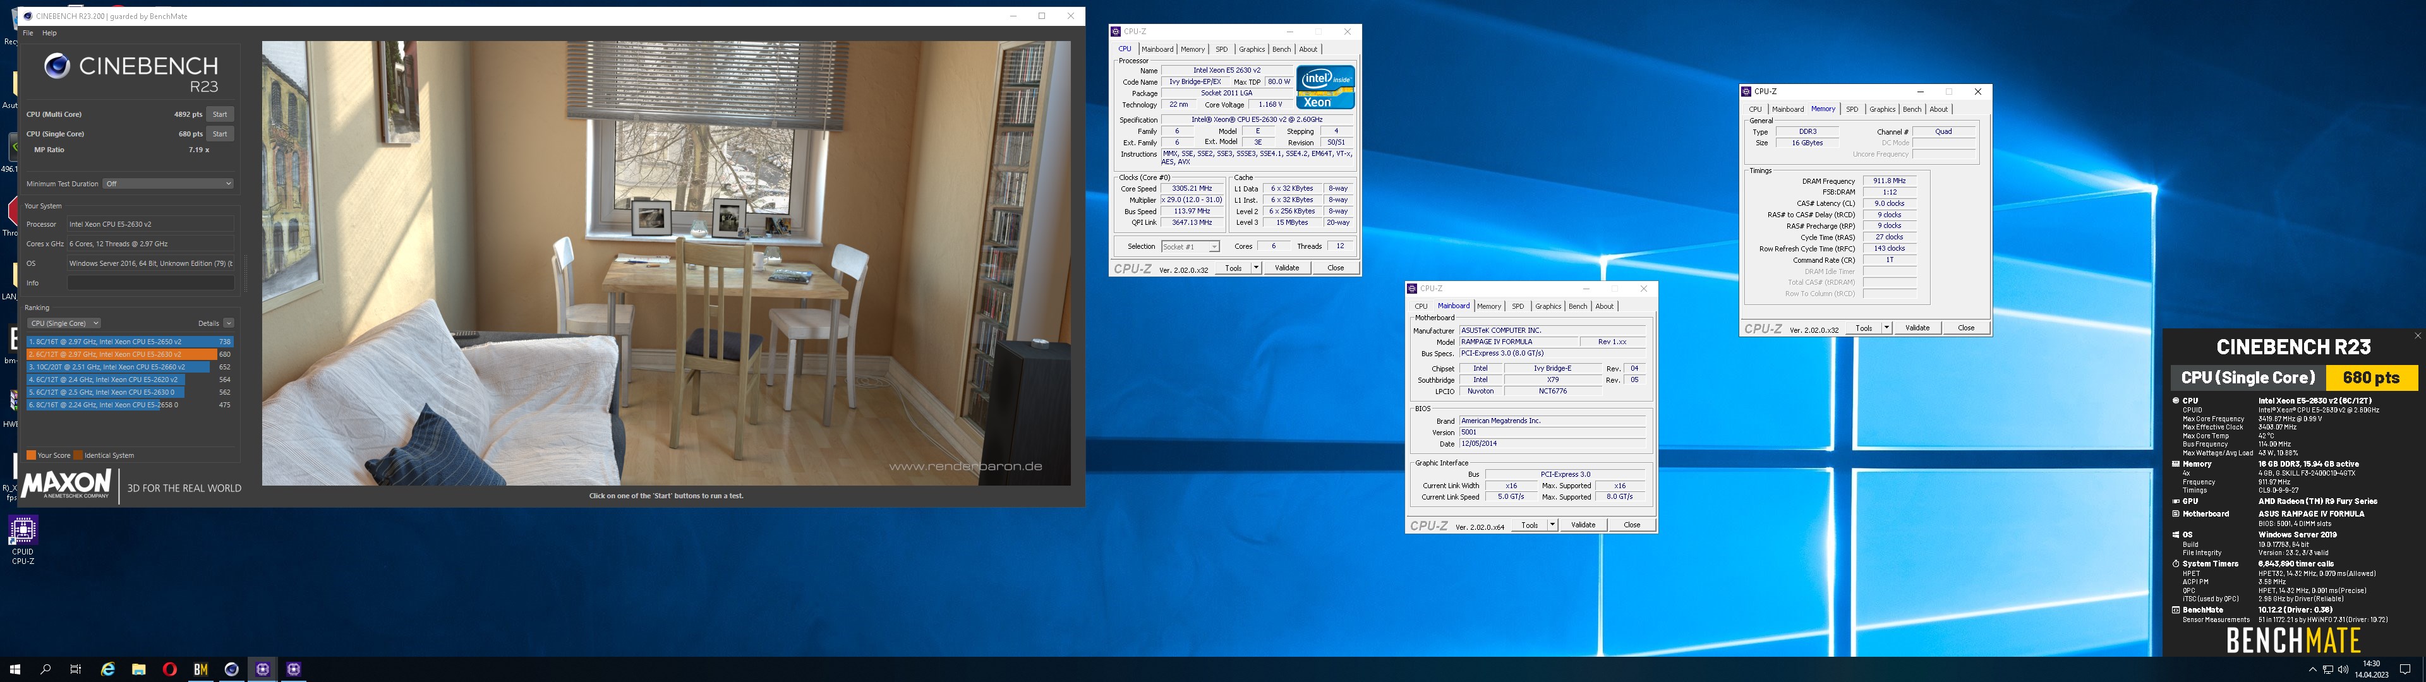Open the Opera browser taskbar icon

(x=169, y=669)
